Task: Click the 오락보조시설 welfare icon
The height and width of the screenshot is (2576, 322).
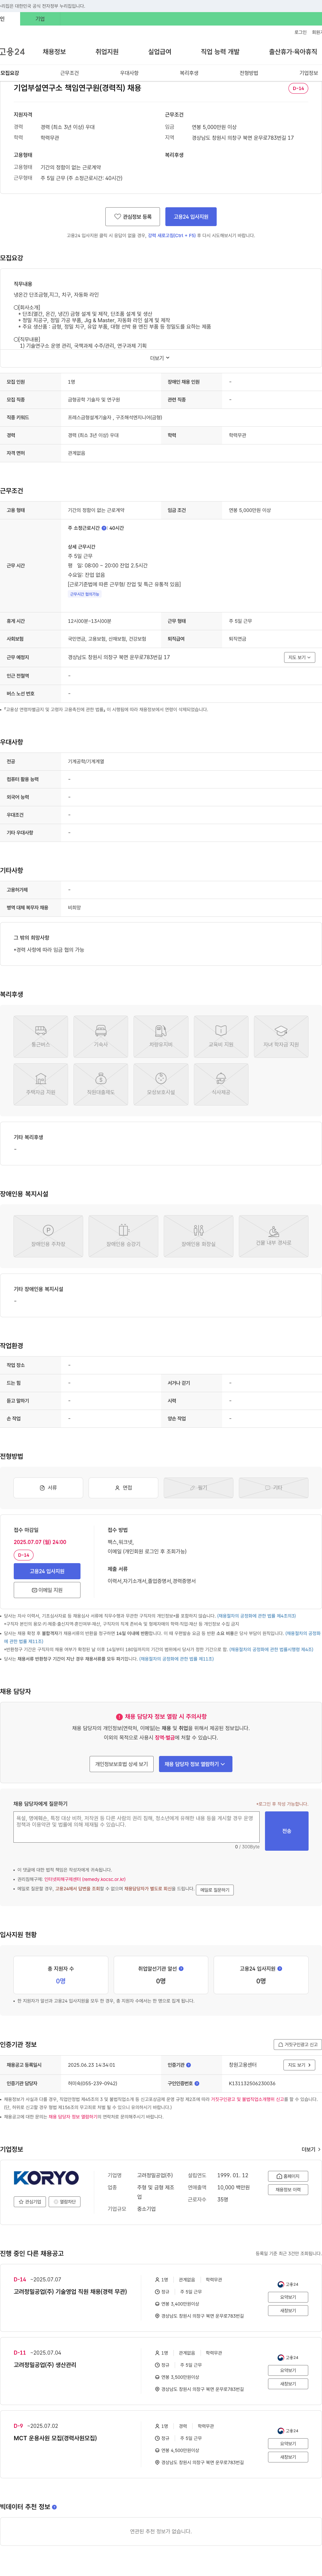Action: point(161,1084)
